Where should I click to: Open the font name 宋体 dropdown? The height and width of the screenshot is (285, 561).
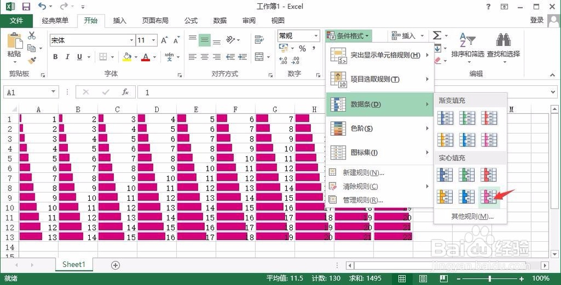tap(132, 40)
